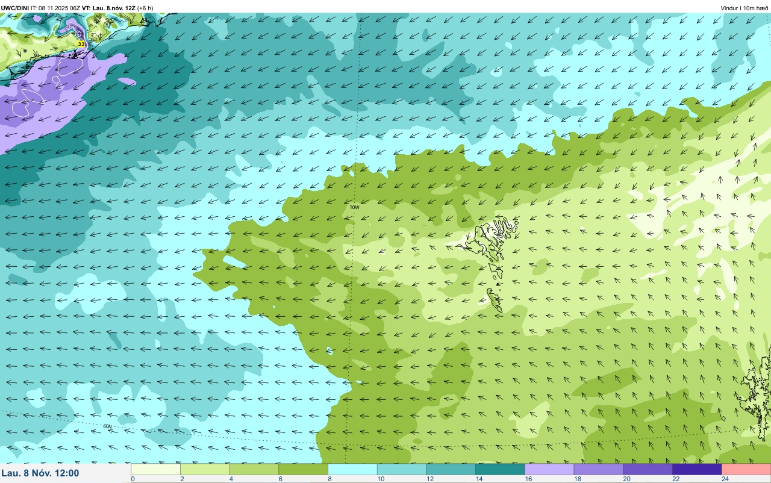Click the pale yellow 0–2 legend swatch
Image resolution: width=771 pixels, height=483 pixels.
pos(156,469)
